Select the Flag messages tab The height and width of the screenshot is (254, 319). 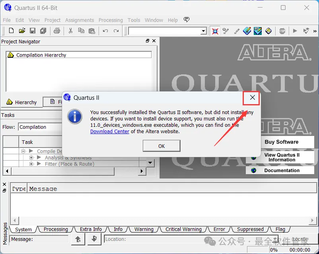coord(280,229)
